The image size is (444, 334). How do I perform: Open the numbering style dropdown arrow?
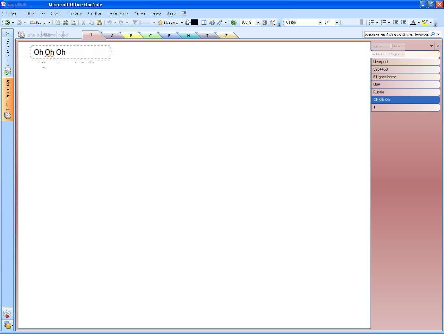coord(389,23)
